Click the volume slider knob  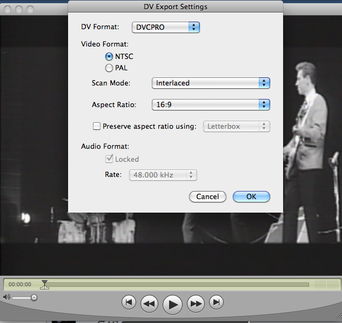coord(34,298)
